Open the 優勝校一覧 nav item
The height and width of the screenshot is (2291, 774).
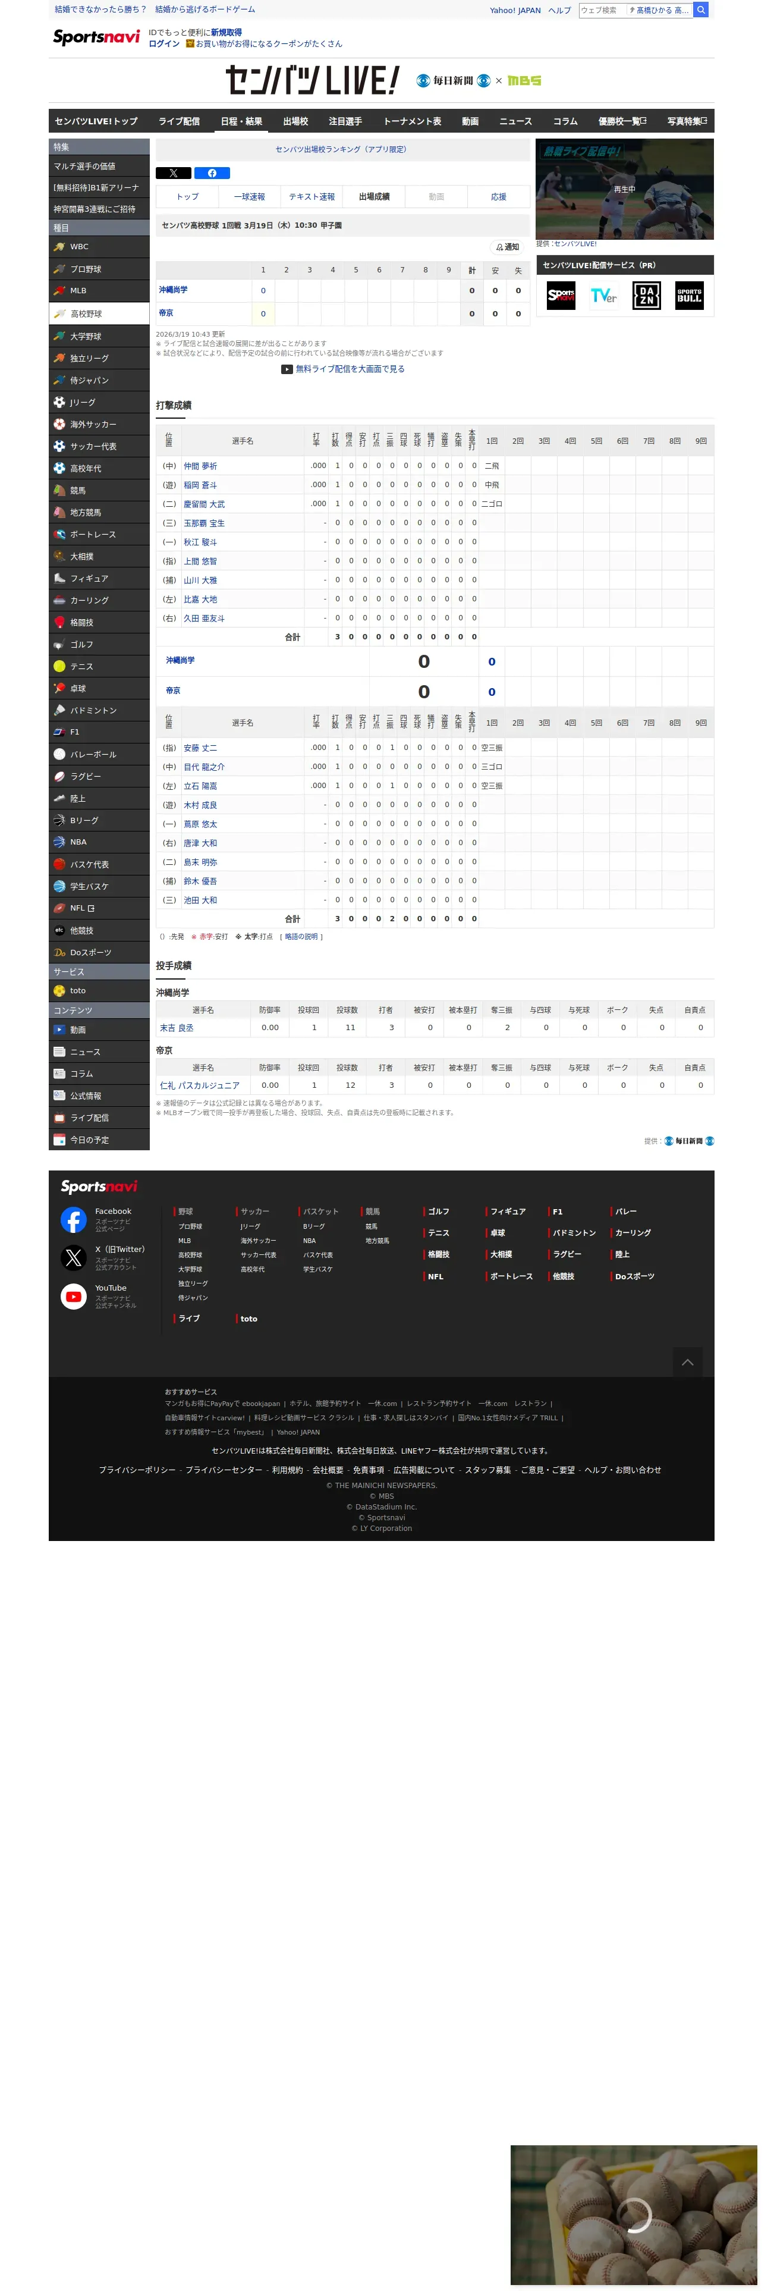tap(622, 121)
